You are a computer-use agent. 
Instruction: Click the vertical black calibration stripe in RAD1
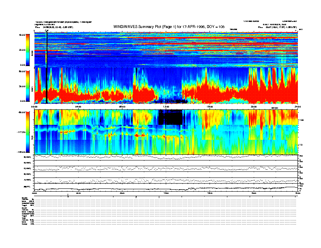point(47,86)
